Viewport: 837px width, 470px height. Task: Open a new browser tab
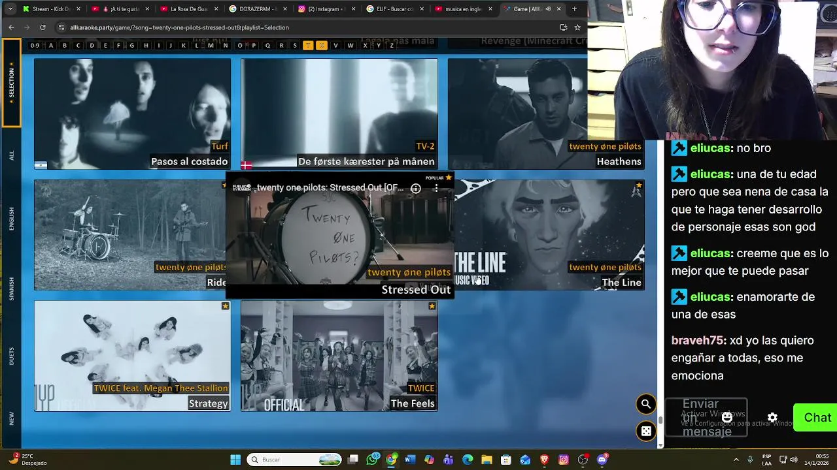(x=574, y=9)
